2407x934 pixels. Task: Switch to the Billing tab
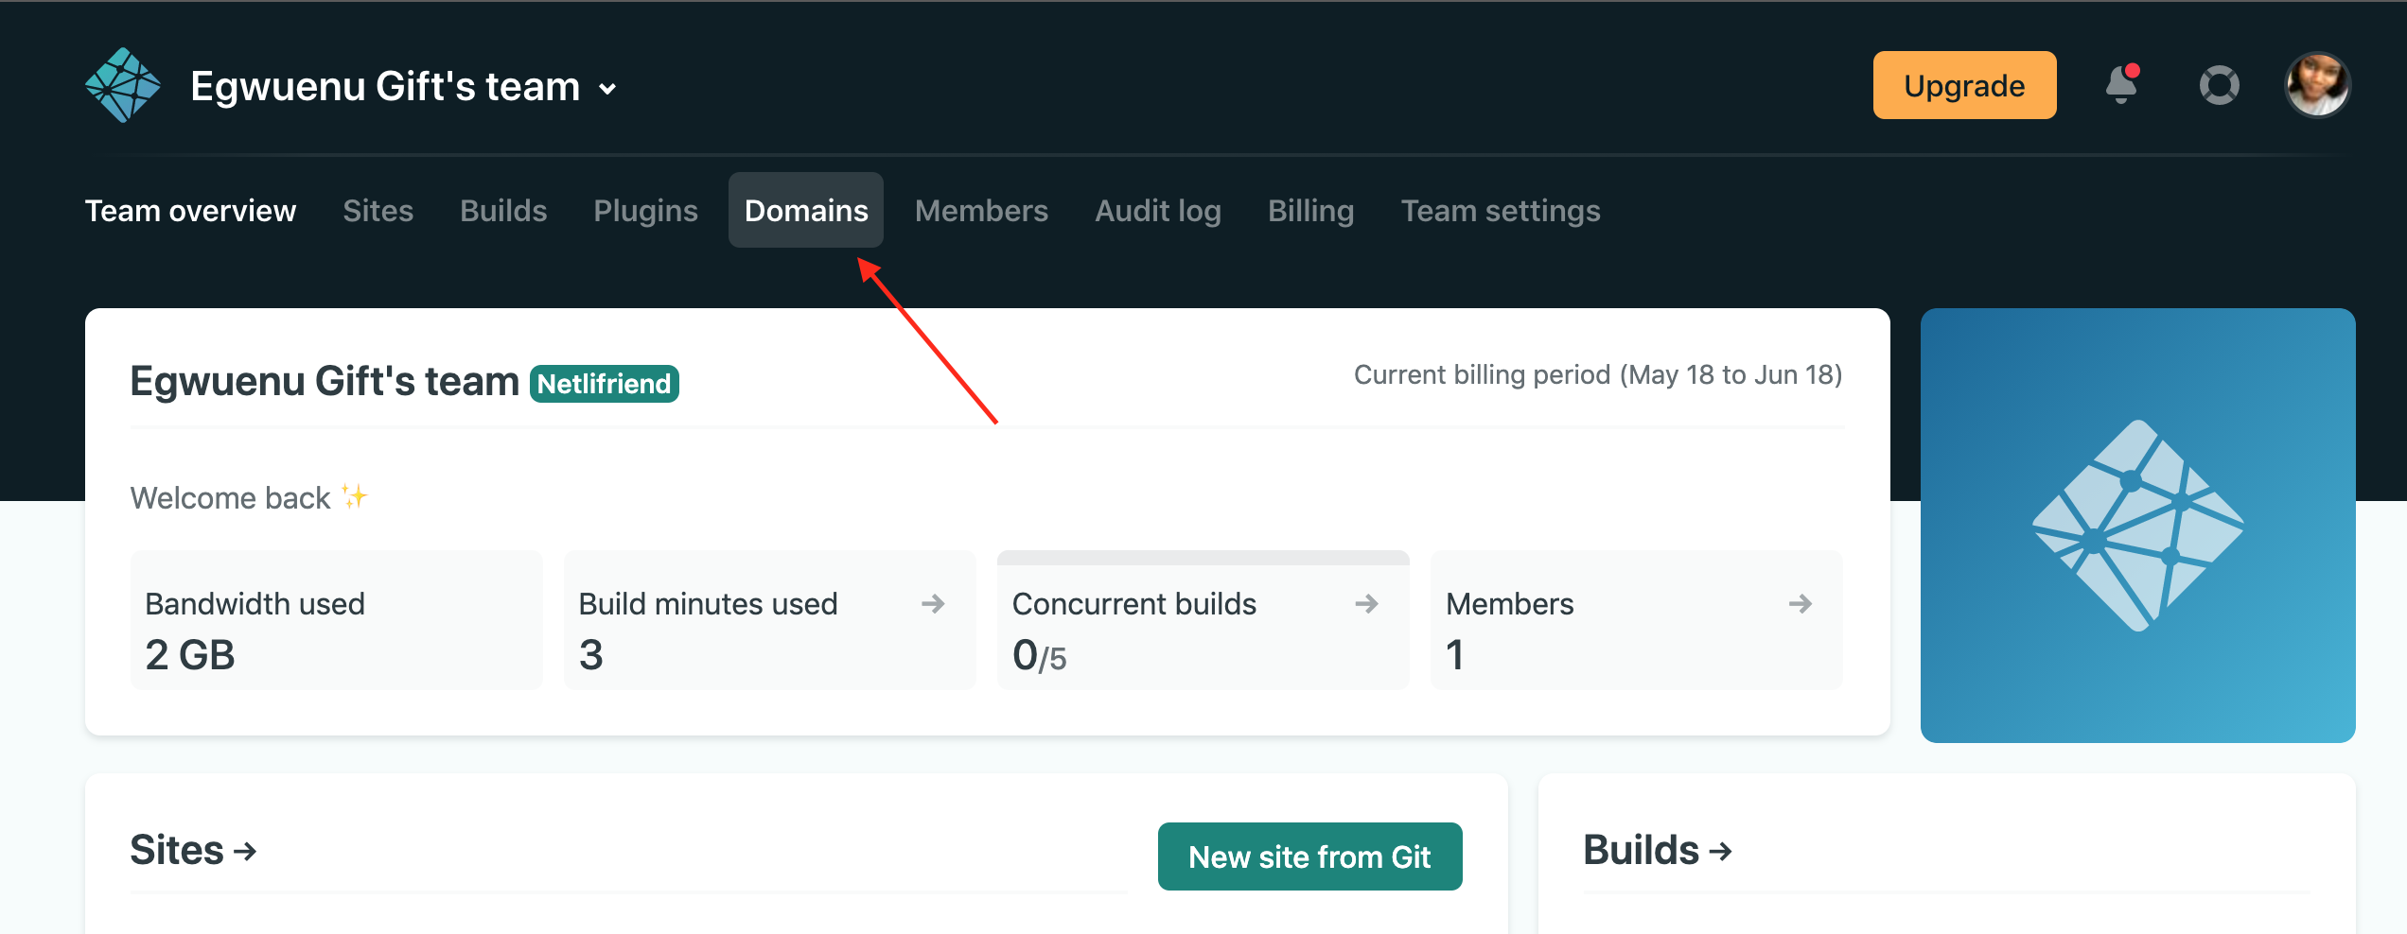click(x=1310, y=210)
